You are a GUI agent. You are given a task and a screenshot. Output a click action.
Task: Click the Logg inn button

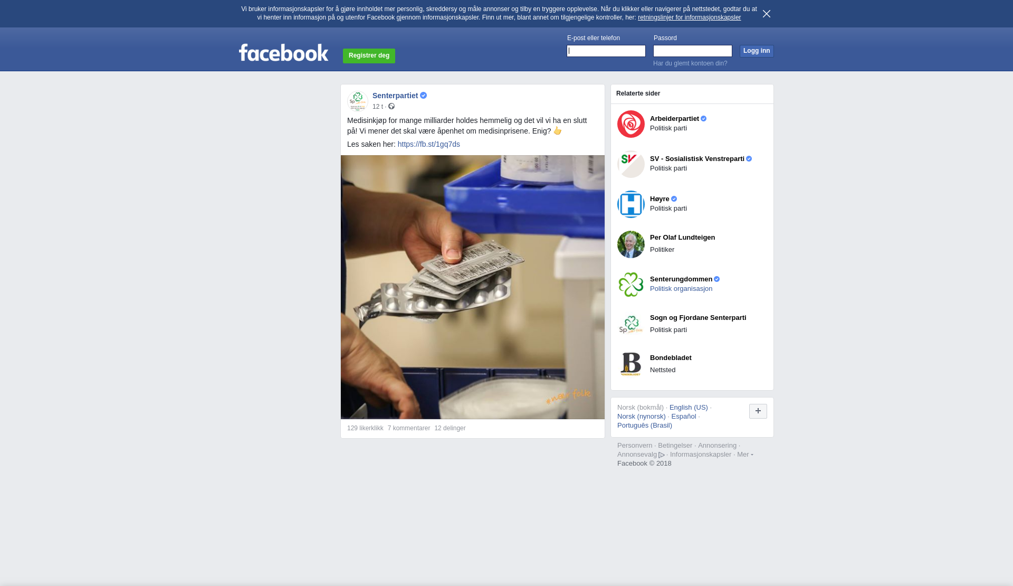pos(757,51)
